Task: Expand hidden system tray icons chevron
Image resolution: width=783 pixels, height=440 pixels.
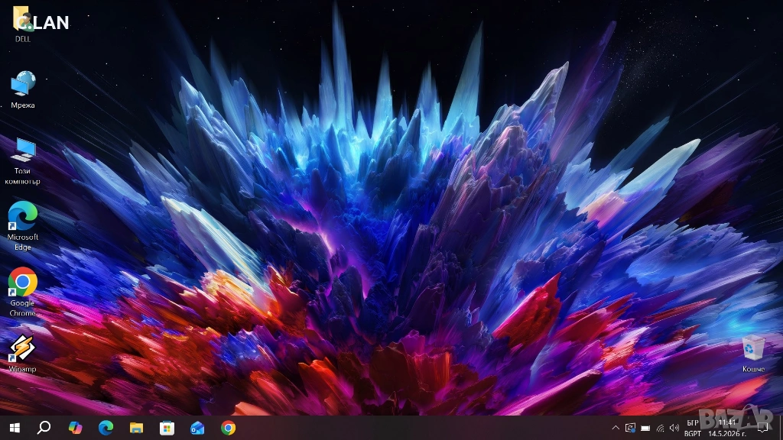Action: point(616,428)
